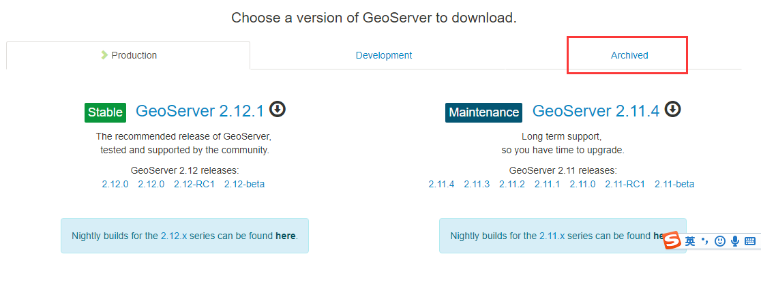761x282 pixels.
Task: Click the "Choose a version of GeoServer to download." heading
Action: [x=374, y=18]
